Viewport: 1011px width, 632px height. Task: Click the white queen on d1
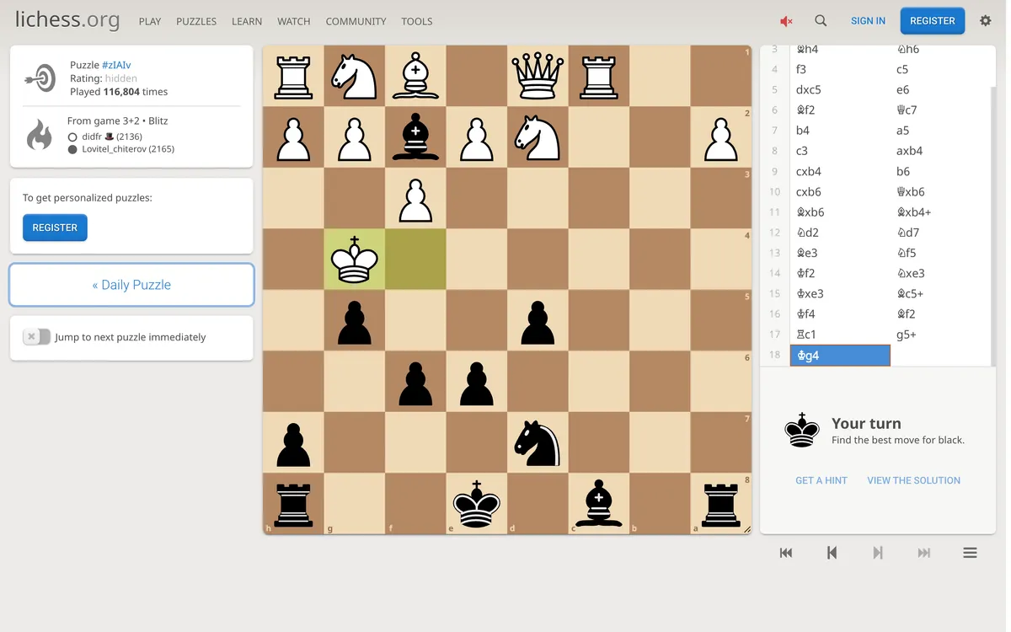pos(538,76)
